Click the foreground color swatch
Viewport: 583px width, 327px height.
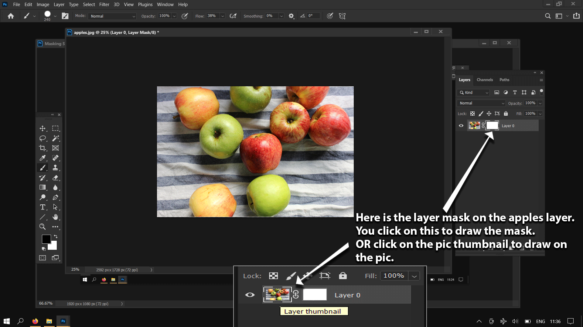pos(46,239)
